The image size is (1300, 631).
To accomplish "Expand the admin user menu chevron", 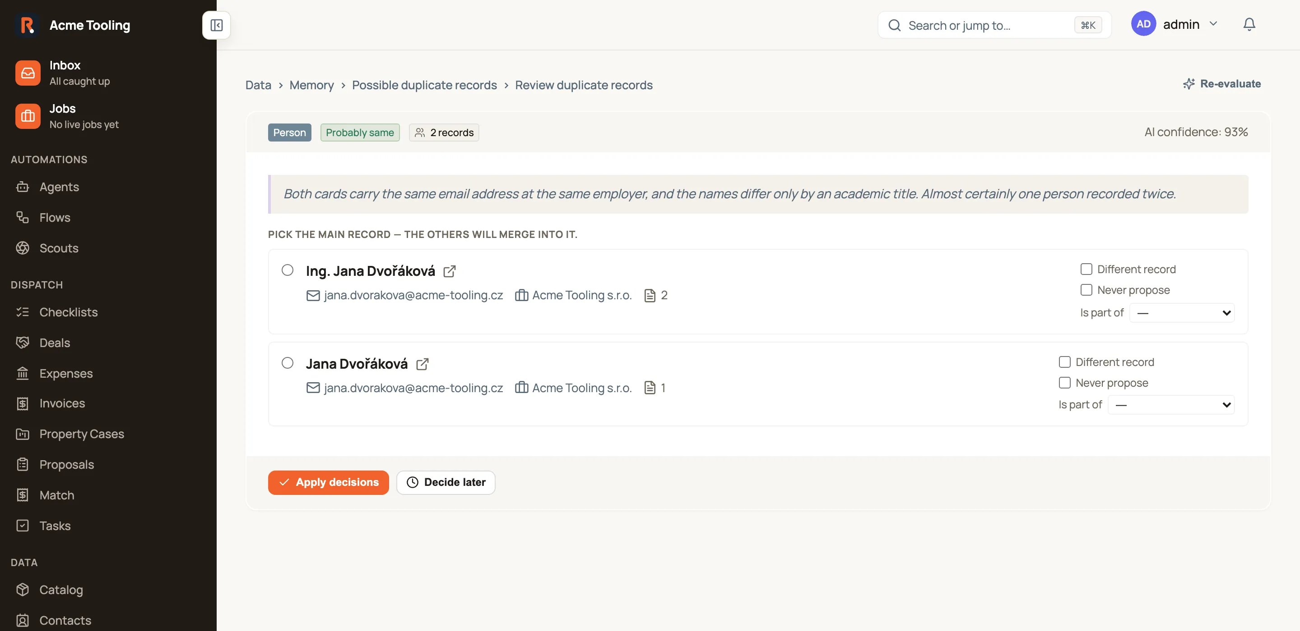I will 1213,24.
